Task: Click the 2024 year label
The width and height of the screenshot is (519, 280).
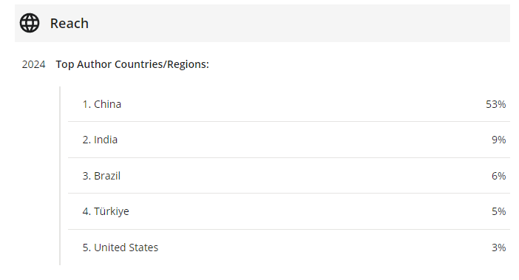Action: coord(33,64)
